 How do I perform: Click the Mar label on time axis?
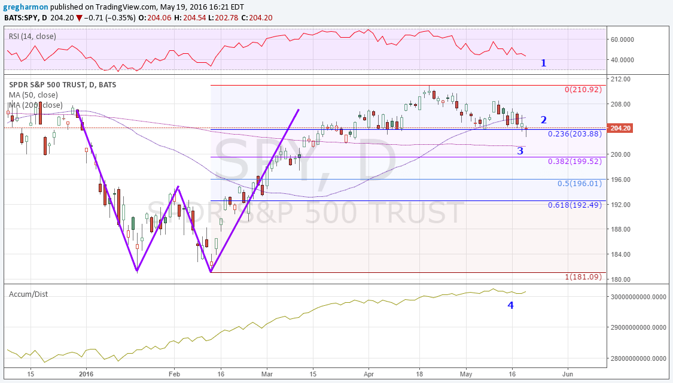[x=267, y=374]
